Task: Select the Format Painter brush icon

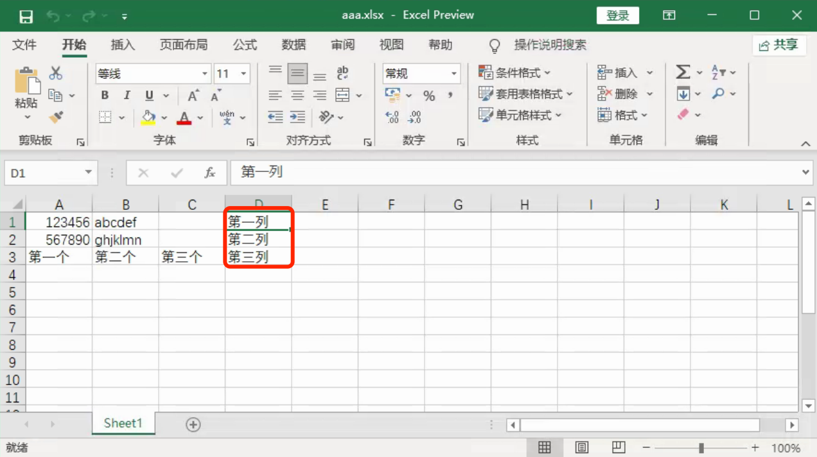Action: tap(56, 117)
